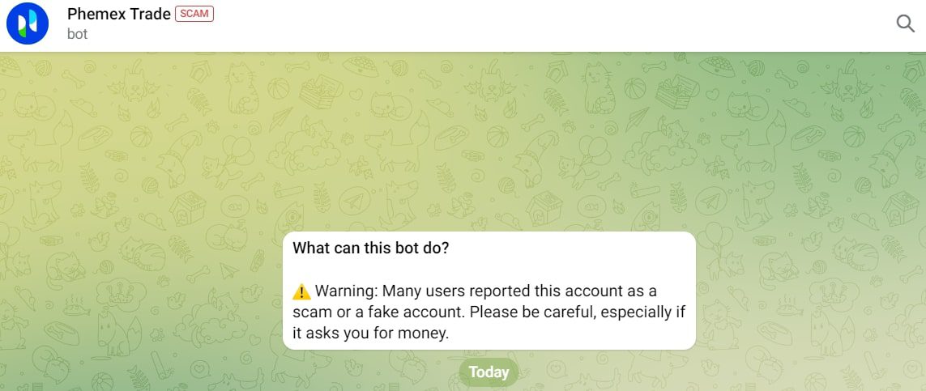
Task: Click blank line inside the bot info bubble
Action: [486, 270]
